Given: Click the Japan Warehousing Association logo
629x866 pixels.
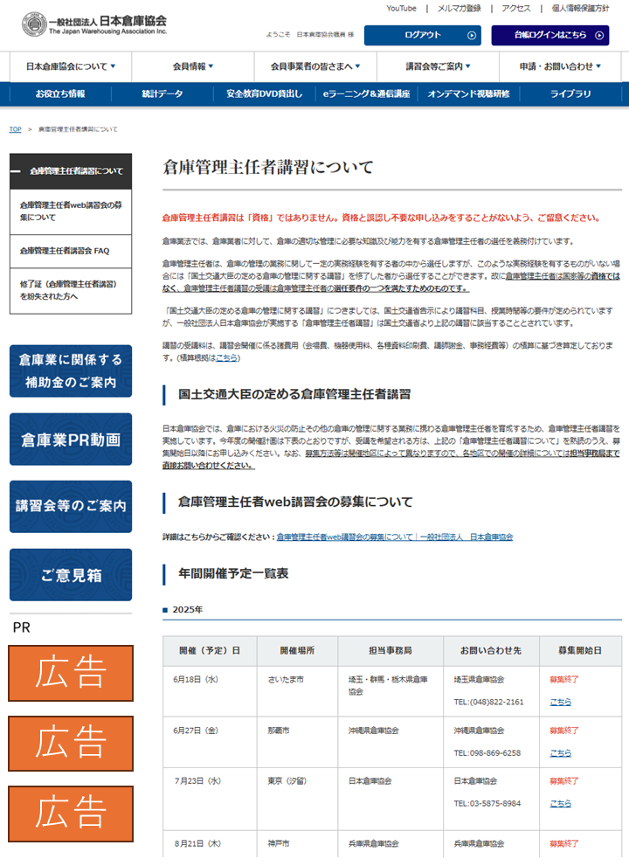Looking at the screenshot, I should click(94, 24).
